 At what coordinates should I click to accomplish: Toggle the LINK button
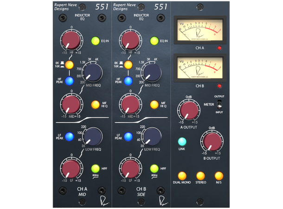pyautogui.click(x=182, y=142)
